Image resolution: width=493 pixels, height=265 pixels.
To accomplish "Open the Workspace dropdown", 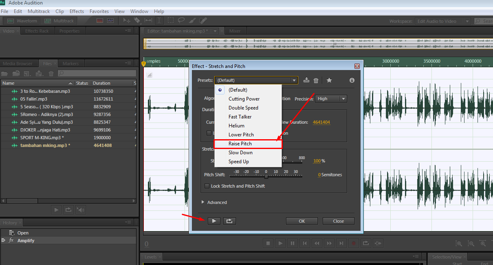I will pyautogui.click(x=443, y=21).
